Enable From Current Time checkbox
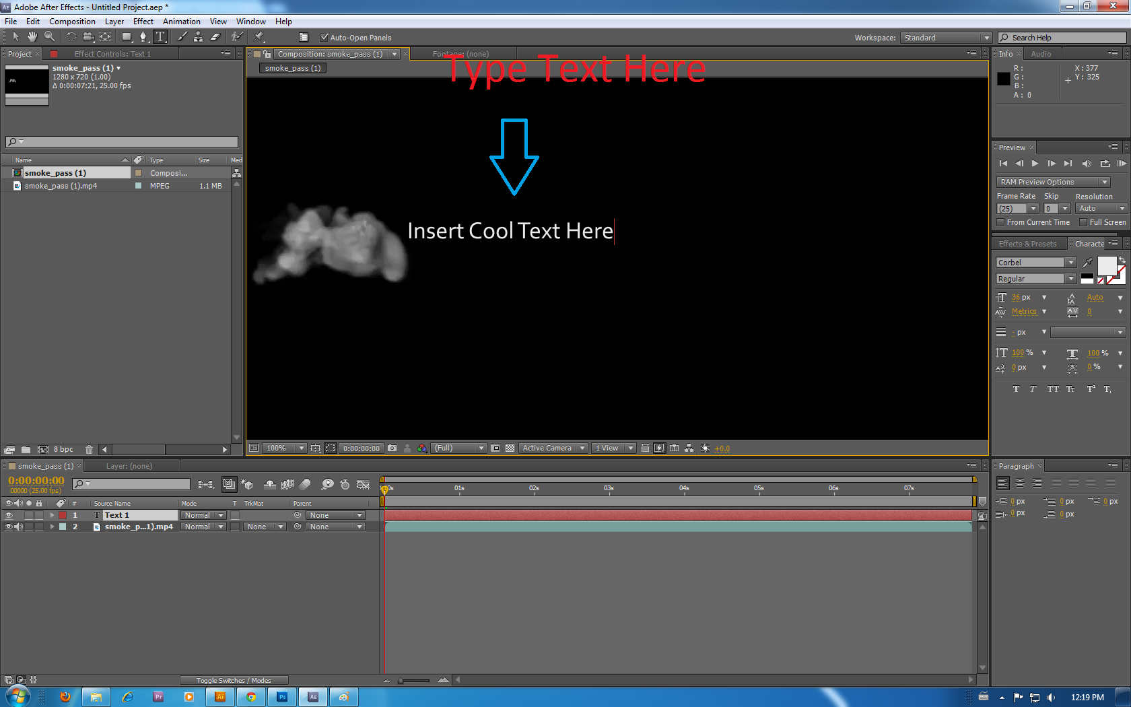The width and height of the screenshot is (1131, 707). coord(1000,222)
